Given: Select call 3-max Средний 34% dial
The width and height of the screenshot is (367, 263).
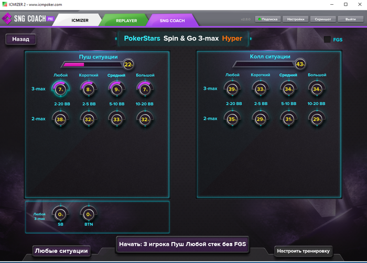Looking at the screenshot, I should coord(288,89).
